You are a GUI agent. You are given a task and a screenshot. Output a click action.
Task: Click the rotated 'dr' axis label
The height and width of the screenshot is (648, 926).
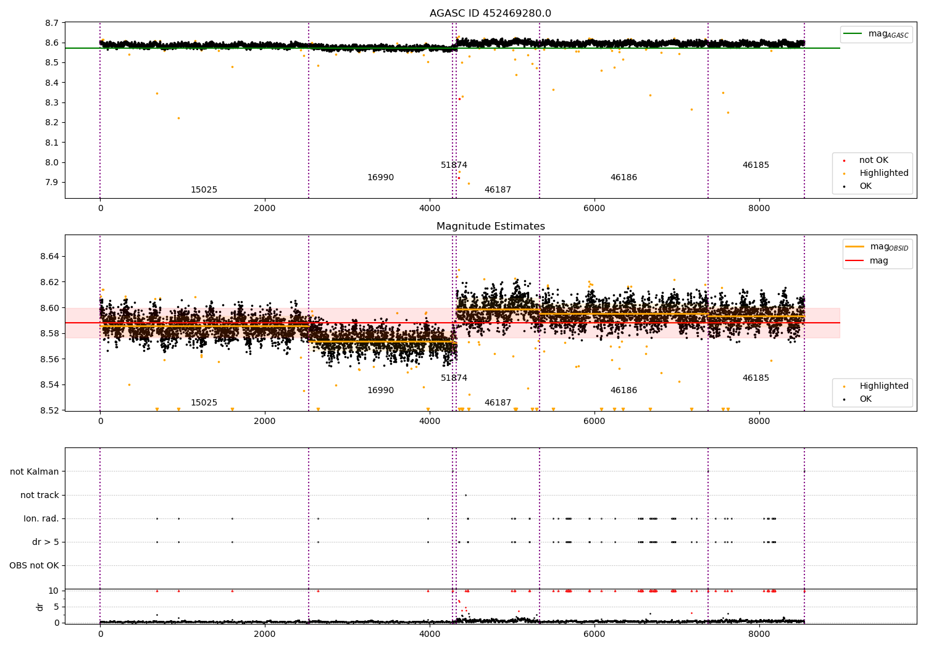click(x=40, y=607)
